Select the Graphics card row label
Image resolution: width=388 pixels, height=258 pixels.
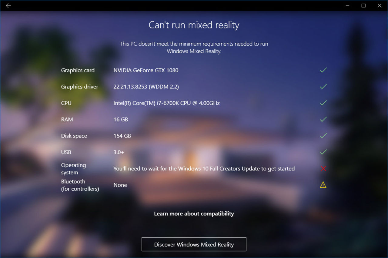tap(78, 70)
